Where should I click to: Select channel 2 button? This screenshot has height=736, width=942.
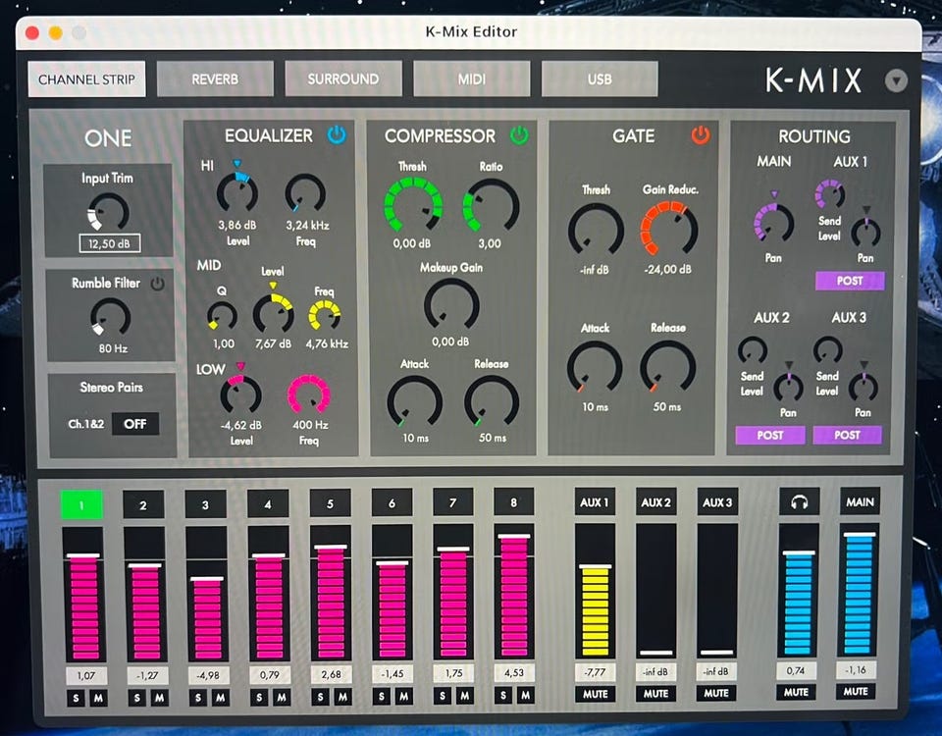coord(143,504)
